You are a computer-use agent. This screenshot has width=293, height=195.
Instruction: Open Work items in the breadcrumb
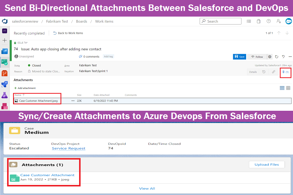(x=104, y=21)
